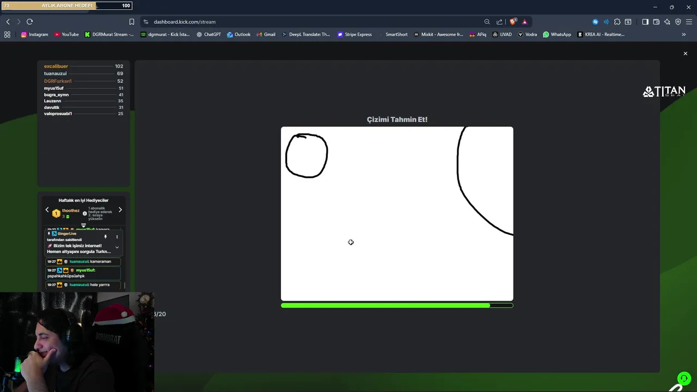Image resolution: width=697 pixels, height=392 pixels.
Task: Click the green support chat bubble icon
Action: pyautogui.click(x=684, y=378)
